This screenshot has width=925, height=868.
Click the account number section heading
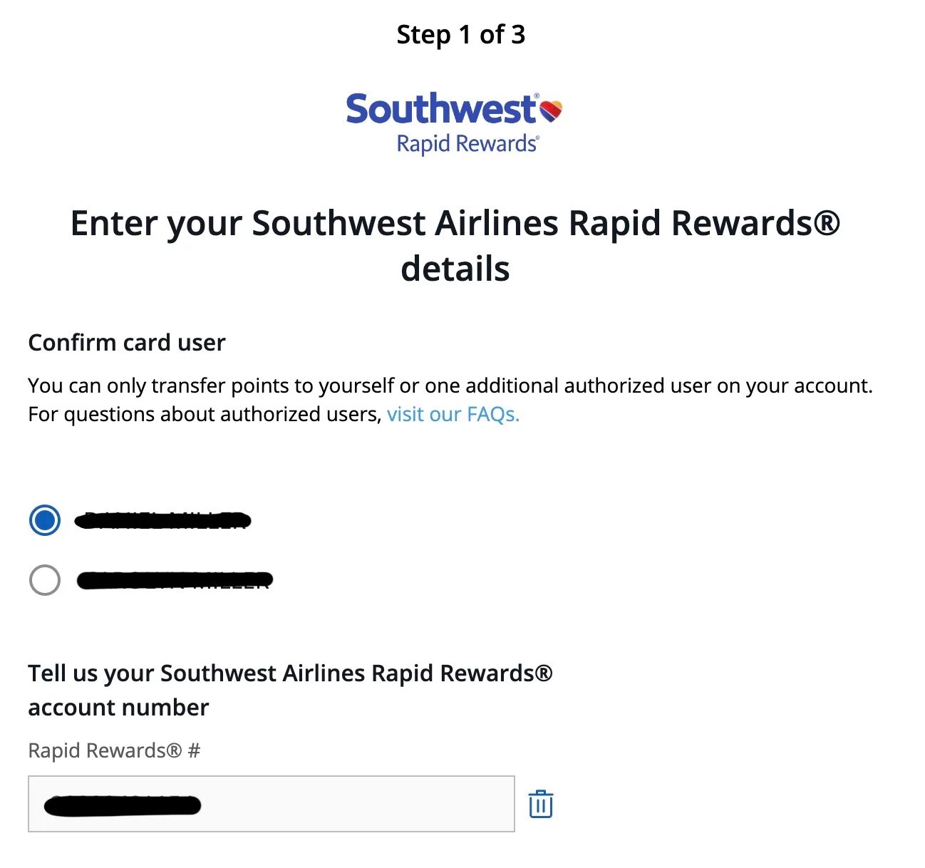291,690
